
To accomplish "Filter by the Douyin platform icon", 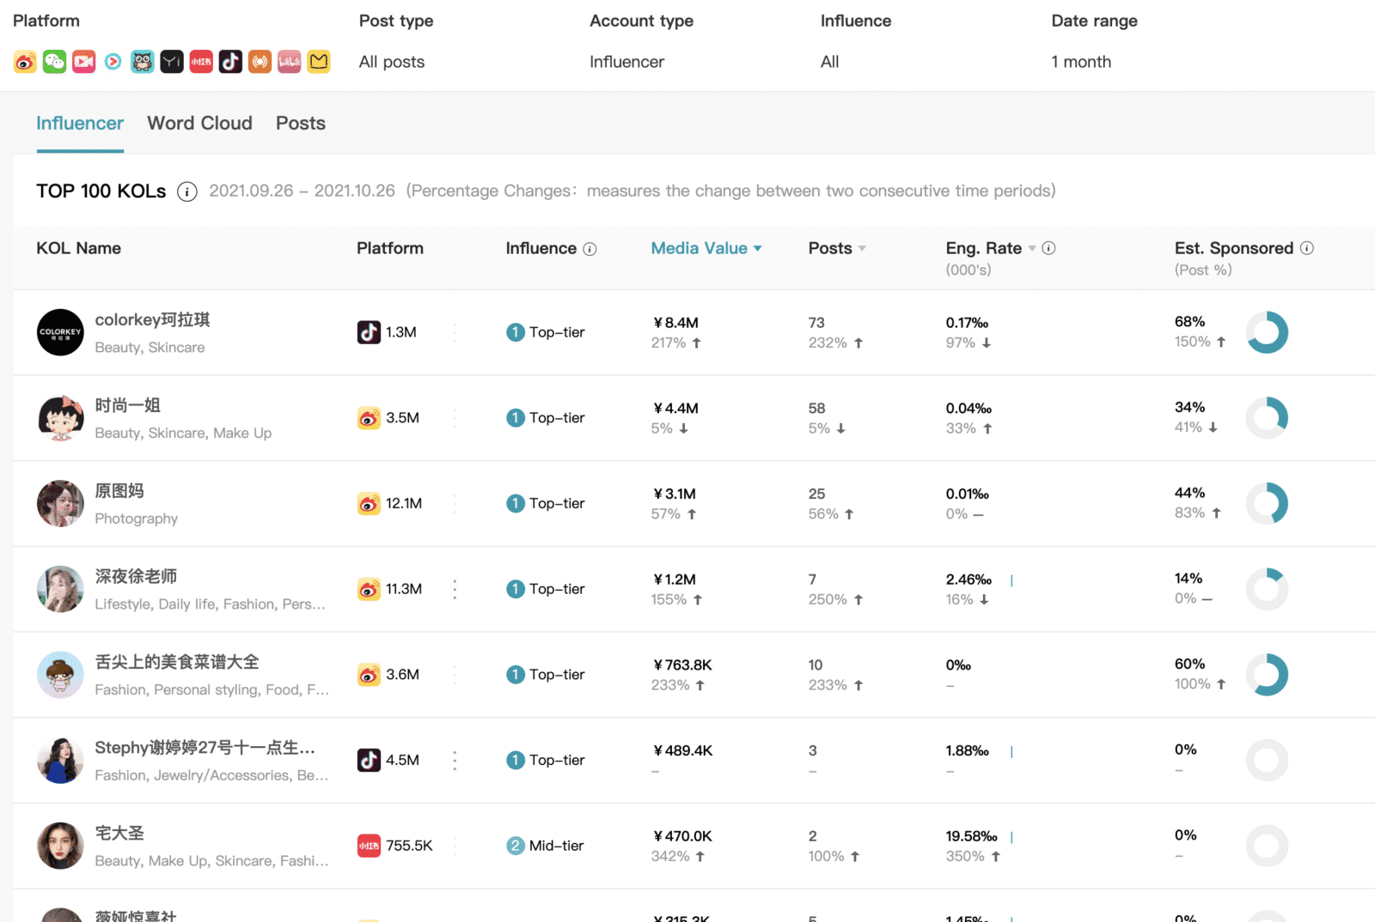I will (230, 62).
